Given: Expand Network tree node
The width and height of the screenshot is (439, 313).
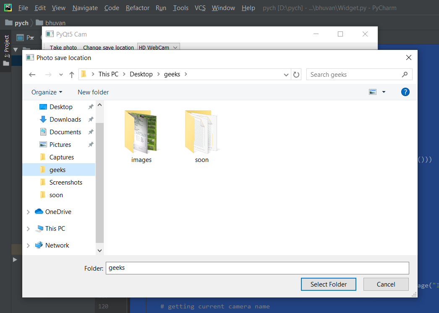Looking at the screenshot, I should coord(28,245).
